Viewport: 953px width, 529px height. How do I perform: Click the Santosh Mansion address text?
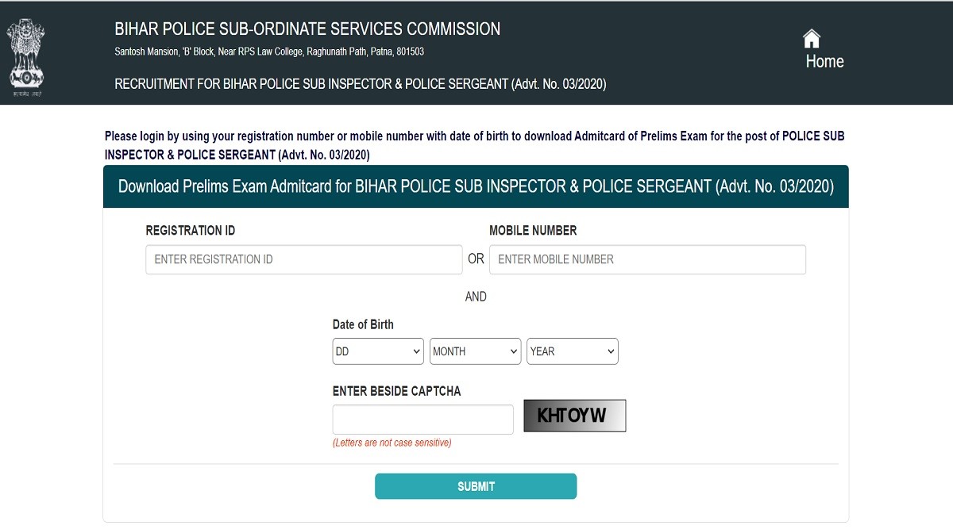point(269,52)
